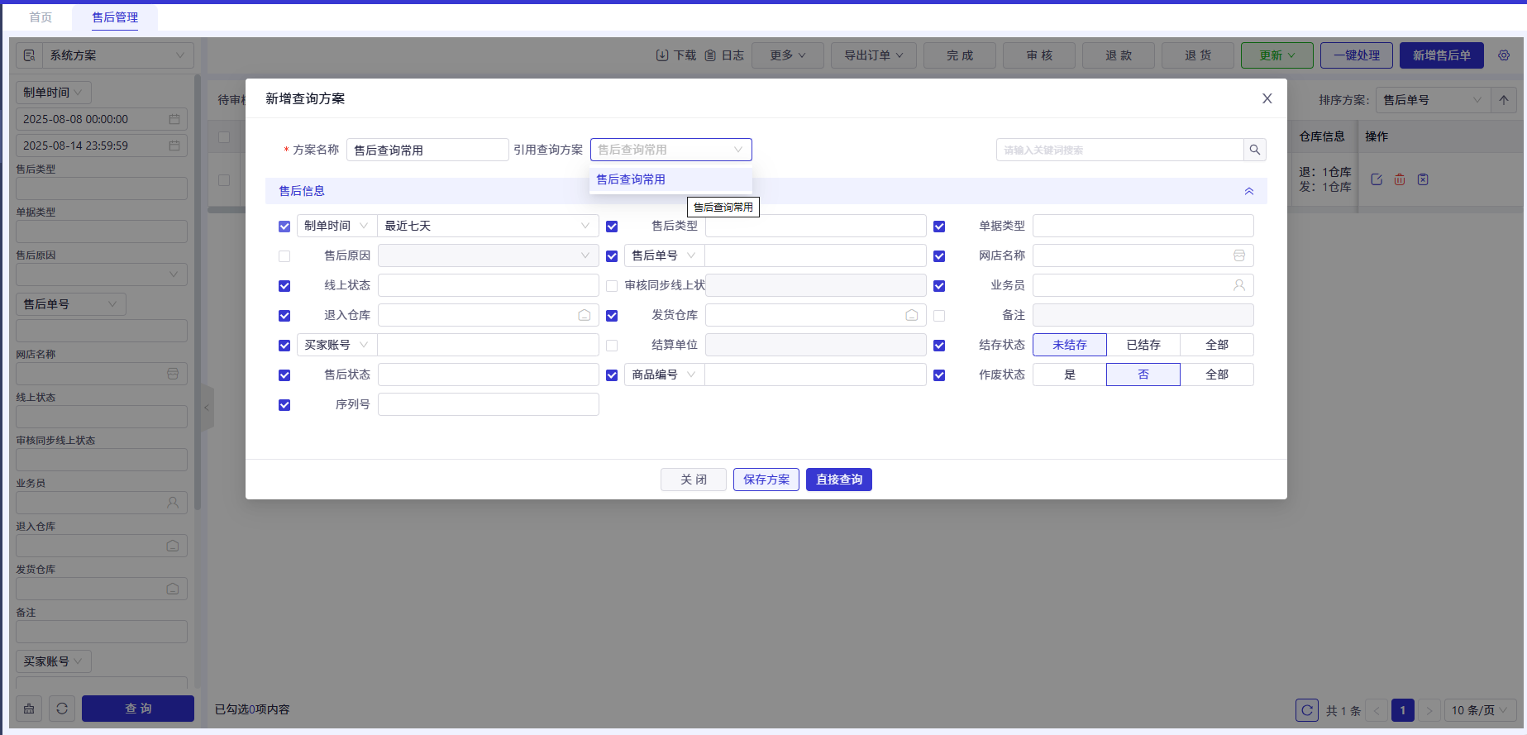This screenshot has width=1527, height=735.
Task: Click the 保存方案 button
Action: (x=766, y=480)
